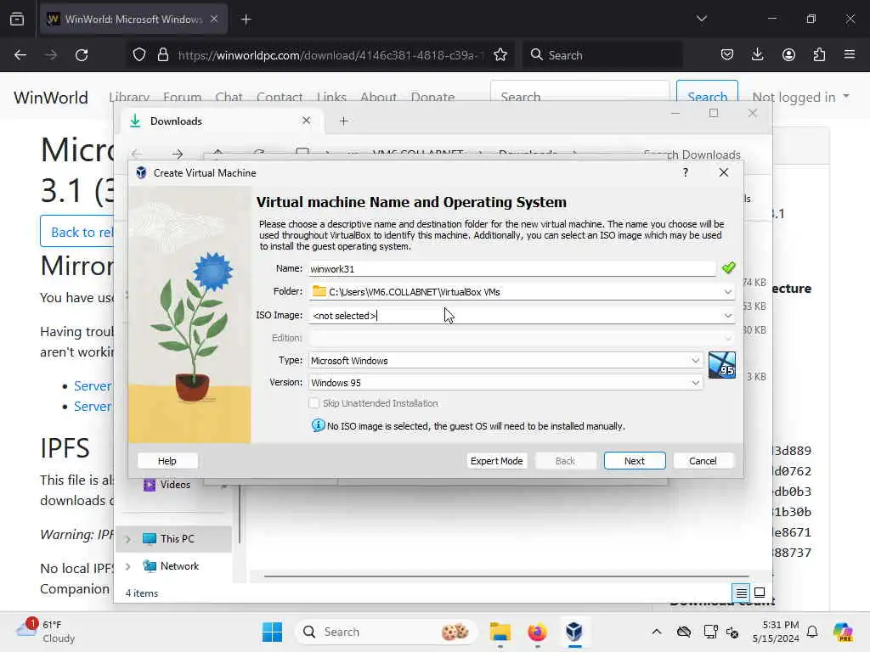Click the info icon beside No ISO image message
The height and width of the screenshot is (652, 870).
point(318,425)
